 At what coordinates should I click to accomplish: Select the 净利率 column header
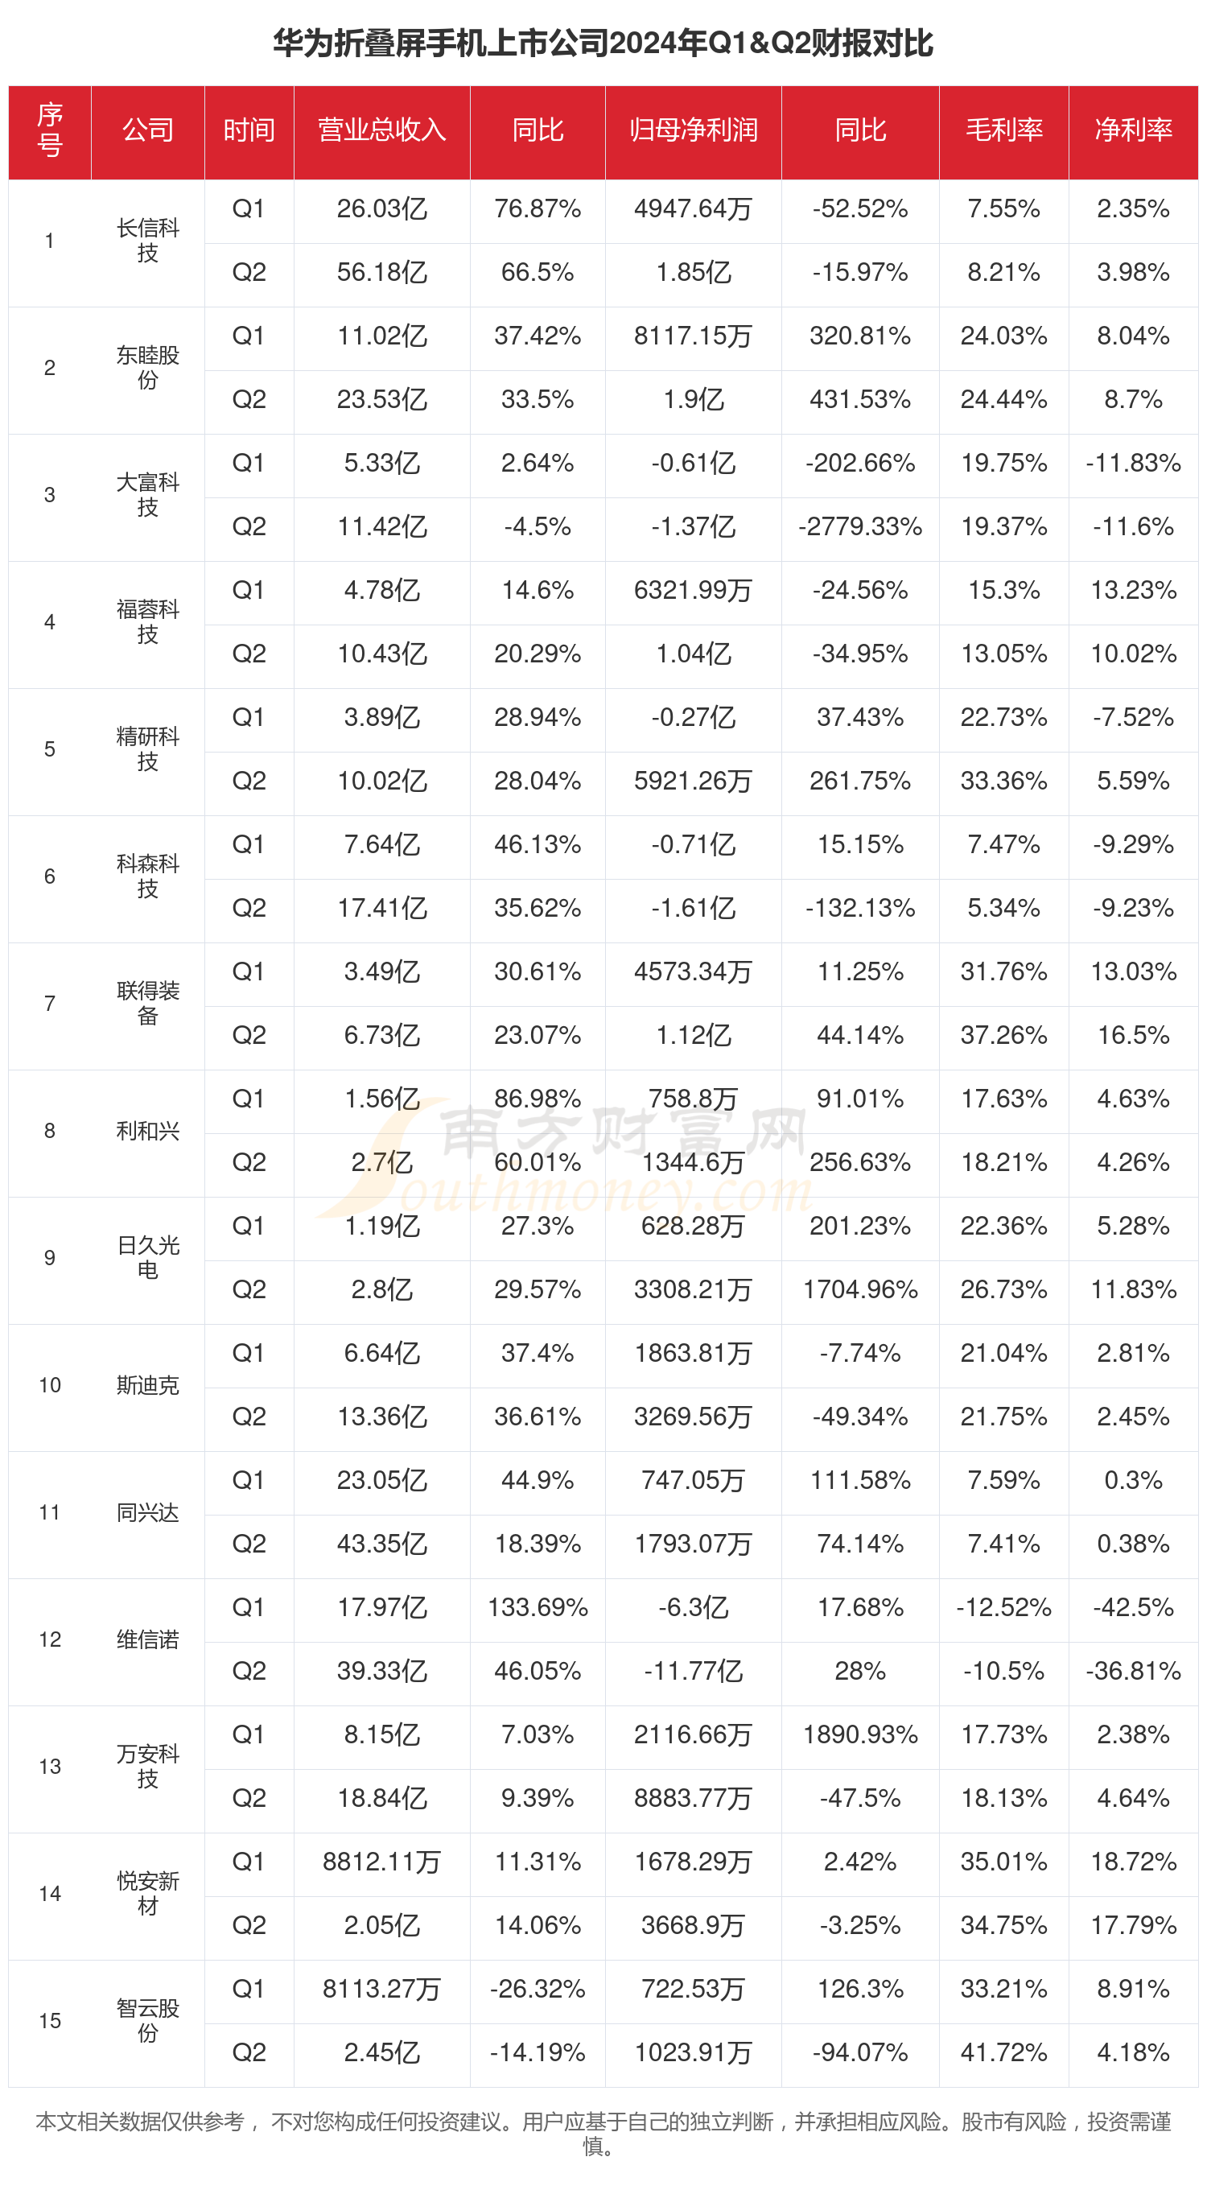[x=1133, y=130]
